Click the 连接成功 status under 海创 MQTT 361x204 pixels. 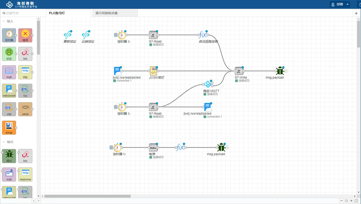click(211, 94)
